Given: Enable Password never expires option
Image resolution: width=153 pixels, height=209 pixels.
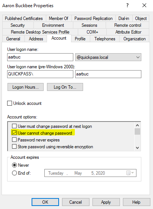Looking at the screenshot, I should click(14, 140).
